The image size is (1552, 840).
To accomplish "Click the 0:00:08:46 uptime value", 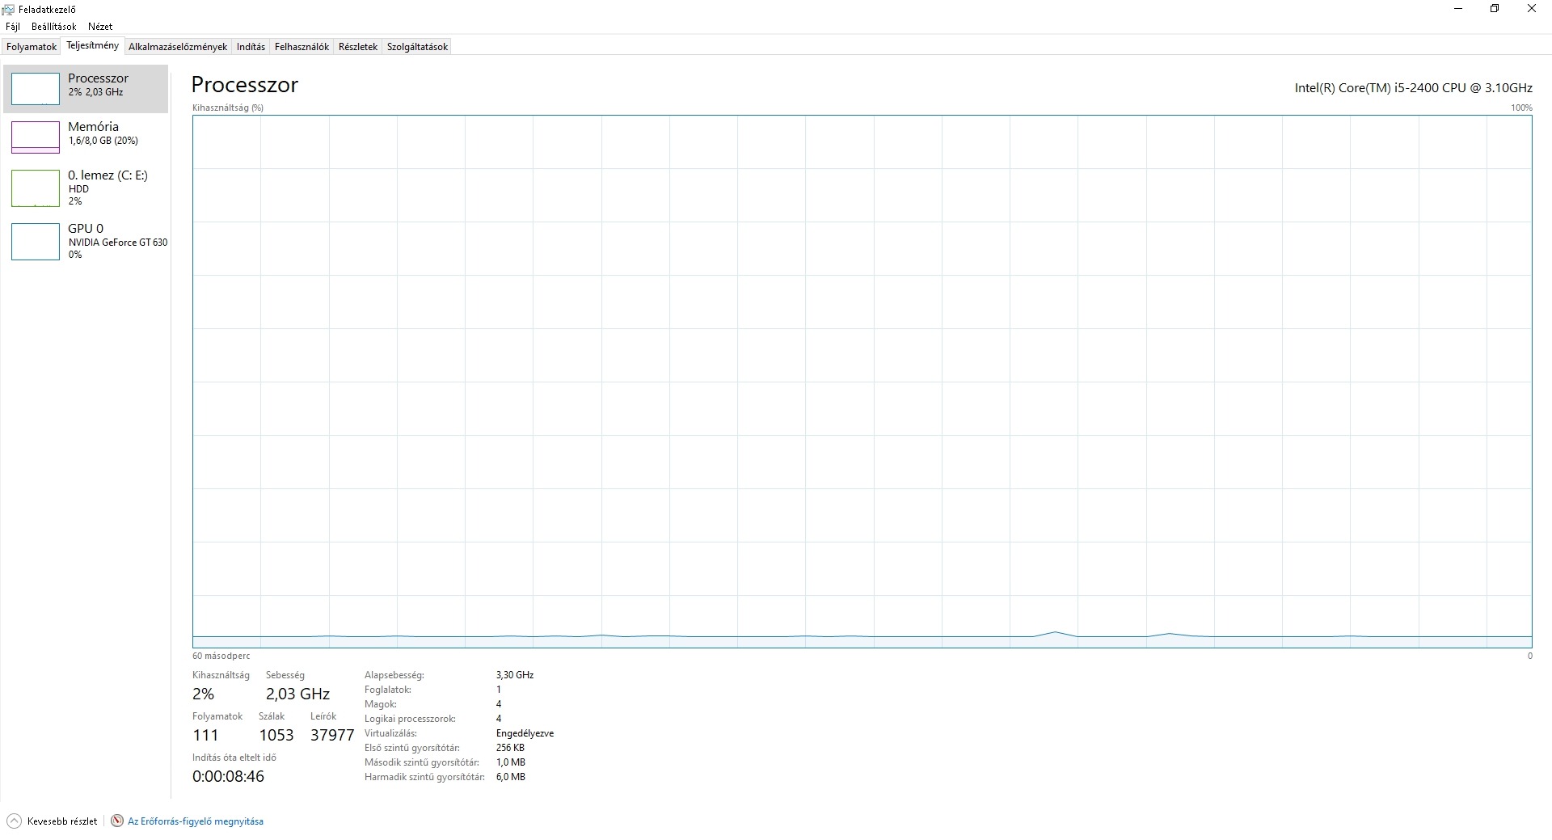I will tap(228, 776).
